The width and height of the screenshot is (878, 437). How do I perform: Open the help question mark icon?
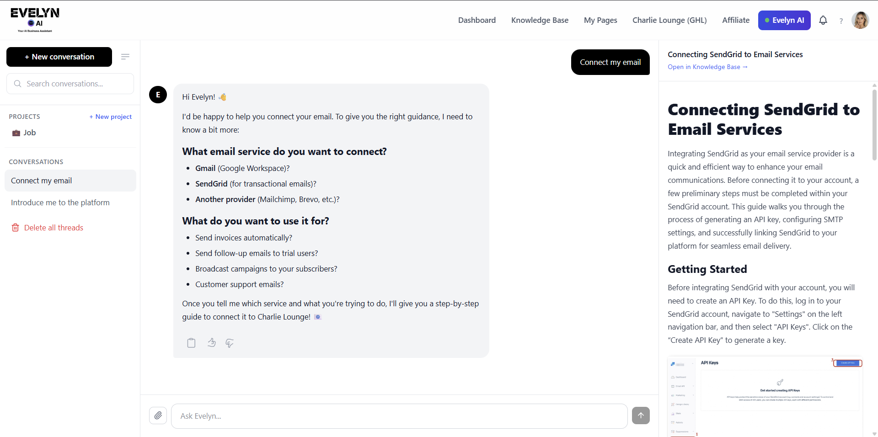coord(841,21)
